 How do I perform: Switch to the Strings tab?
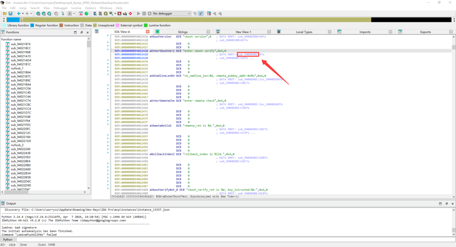tap(183, 32)
